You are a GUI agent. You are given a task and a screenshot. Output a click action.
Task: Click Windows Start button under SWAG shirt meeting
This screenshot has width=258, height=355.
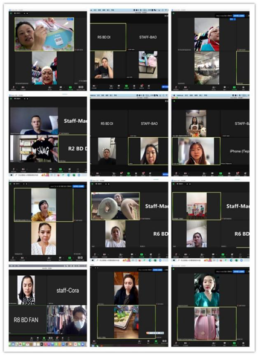[x=11, y=175]
